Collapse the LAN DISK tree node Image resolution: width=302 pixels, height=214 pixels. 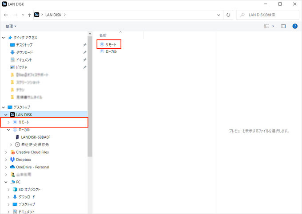(x=6, y=115)
